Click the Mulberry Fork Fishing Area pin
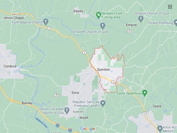177x133 pixels. tap(98, 15)
